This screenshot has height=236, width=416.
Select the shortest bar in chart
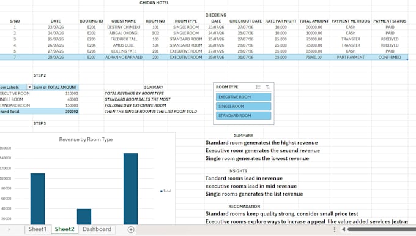pos(84,216)
